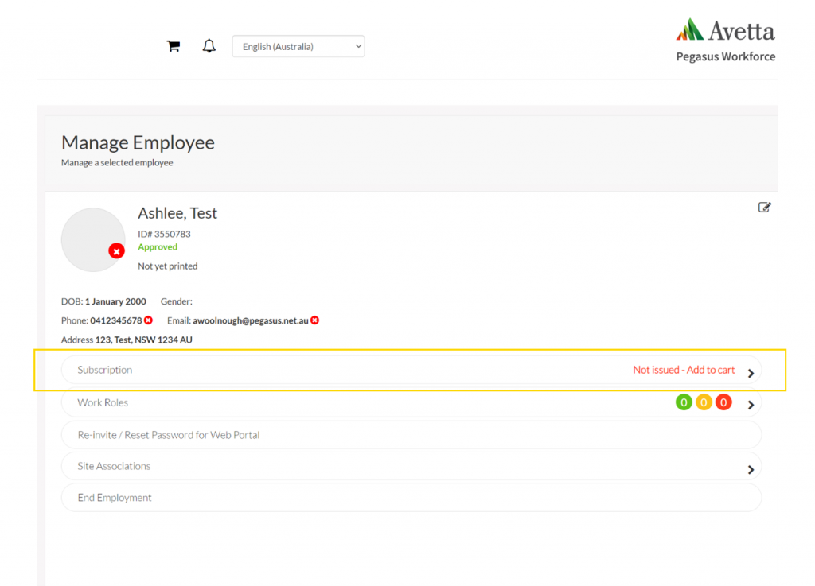
Task: Click the Manage Employee heading
Action: [x=138, y=142]
